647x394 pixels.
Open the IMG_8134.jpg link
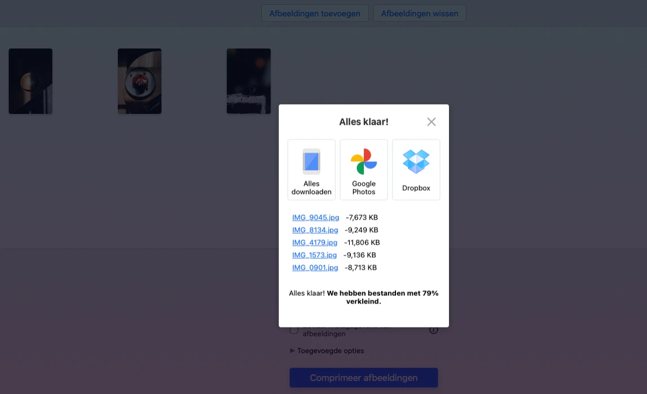[x=315, y=230]
